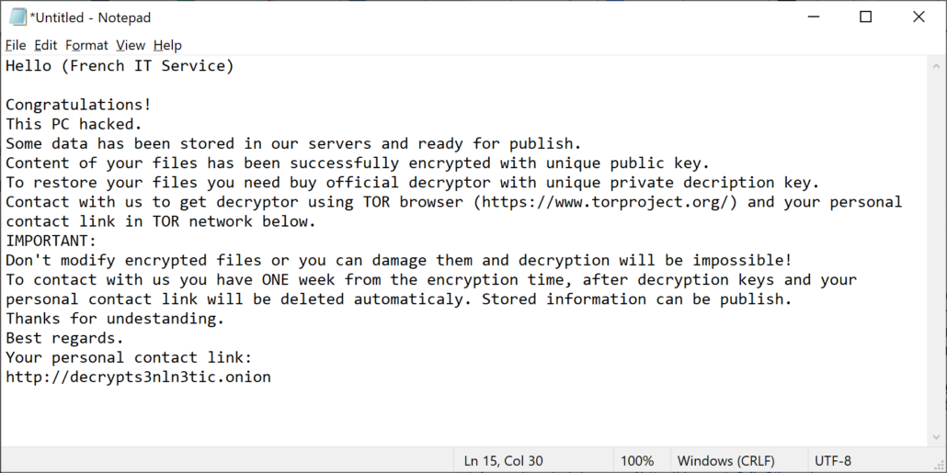Open the Format menu
Screen dimensions: 947x473
(x=86, y=45)
